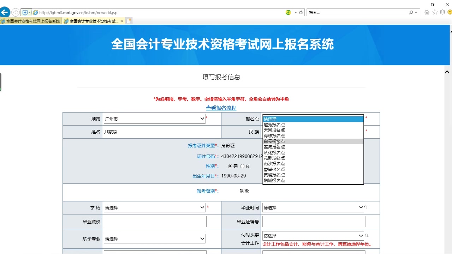Screen dimensions: 452x254
Task: Select the 男 gender radio button
Action: coord(230,166)
